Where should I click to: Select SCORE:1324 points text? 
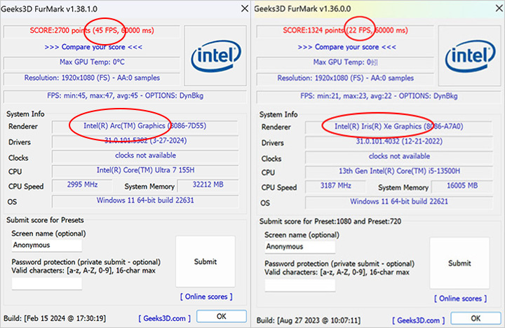click(314, 31)
